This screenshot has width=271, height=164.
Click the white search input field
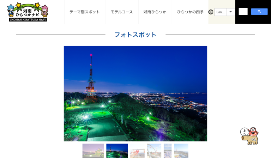(x=243, y=12)
